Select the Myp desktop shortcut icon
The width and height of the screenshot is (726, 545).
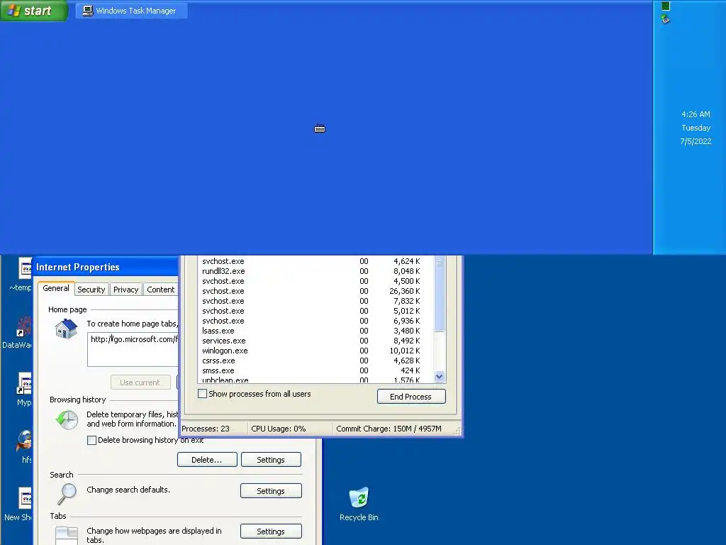[24, 390]
